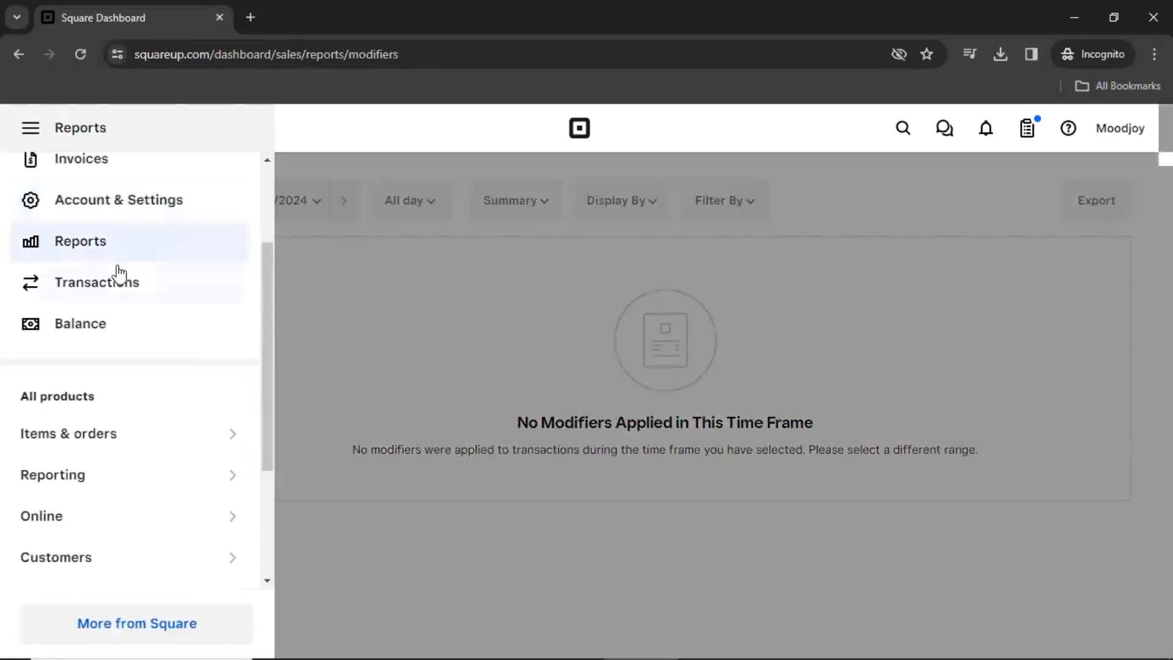Click the messaging/chat icon
This screenshot has width=1173, height=660.
click(944, 128)
